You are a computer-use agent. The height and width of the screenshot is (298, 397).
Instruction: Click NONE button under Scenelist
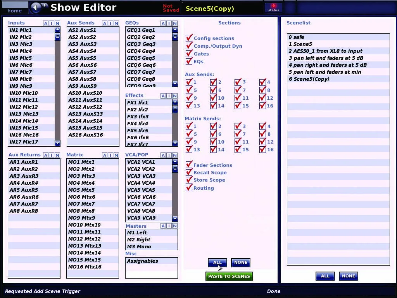pyautogui.click(x=349, y=276)
